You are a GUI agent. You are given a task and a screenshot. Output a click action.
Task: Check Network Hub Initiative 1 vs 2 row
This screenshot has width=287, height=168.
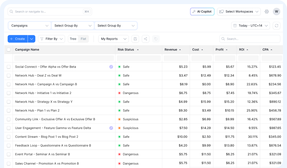point(9,93)
